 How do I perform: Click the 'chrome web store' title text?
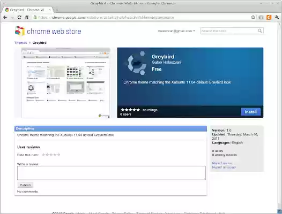click(x=54, y=31)
